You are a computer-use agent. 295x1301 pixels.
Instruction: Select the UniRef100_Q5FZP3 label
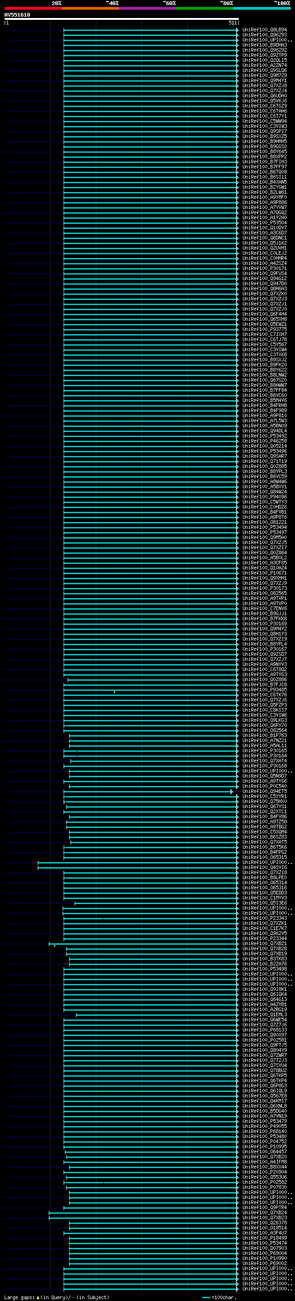[265, 705]
